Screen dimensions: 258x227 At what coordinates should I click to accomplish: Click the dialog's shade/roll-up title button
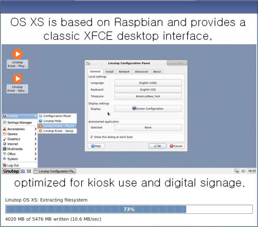(170, 63)
